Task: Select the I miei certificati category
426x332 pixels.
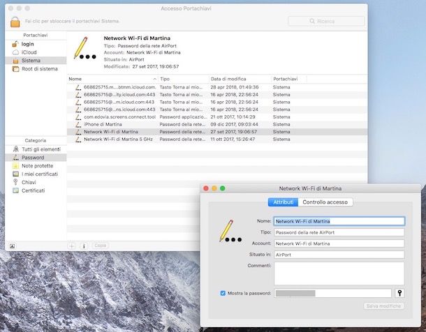Action: [x=36, y=174]
